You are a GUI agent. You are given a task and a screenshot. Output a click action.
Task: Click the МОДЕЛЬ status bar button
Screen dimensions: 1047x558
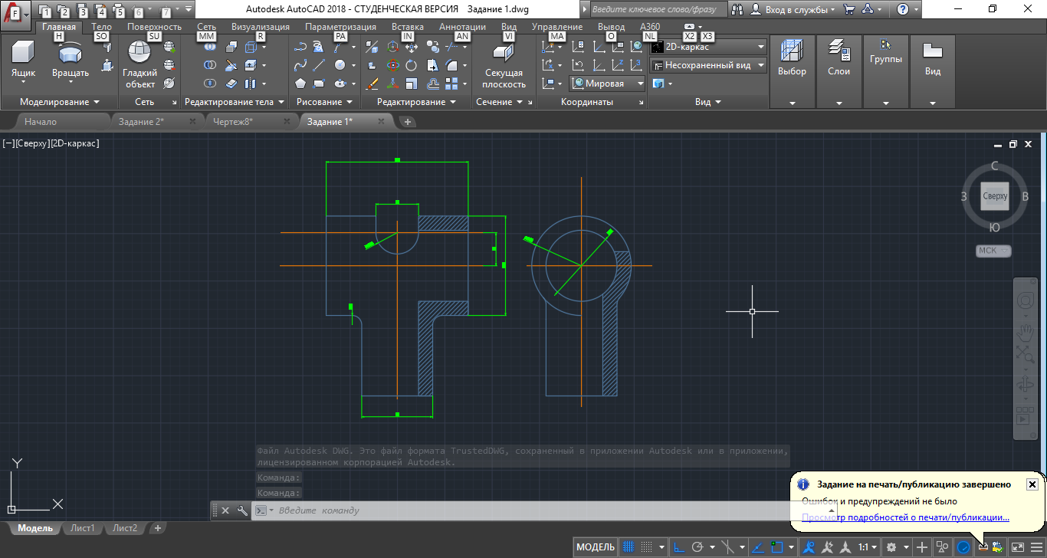pos(596,547)
